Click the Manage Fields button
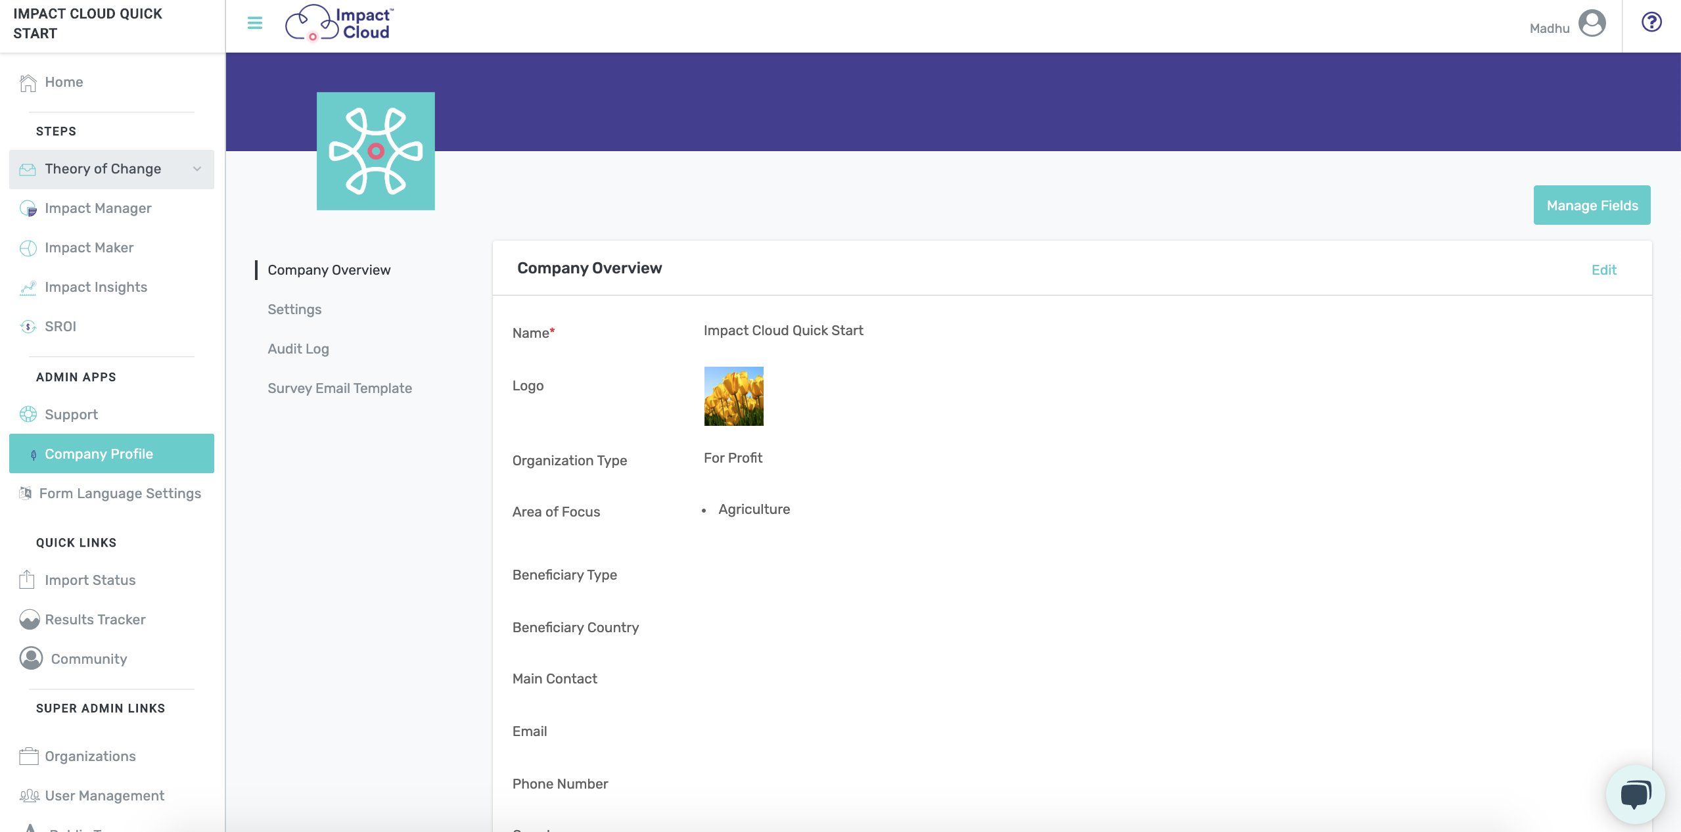Viewport: 1681px width, 832px height. (x=1592, y=205)
